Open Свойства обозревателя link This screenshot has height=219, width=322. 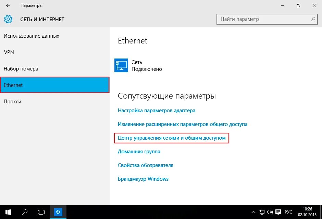coord(145,165)
